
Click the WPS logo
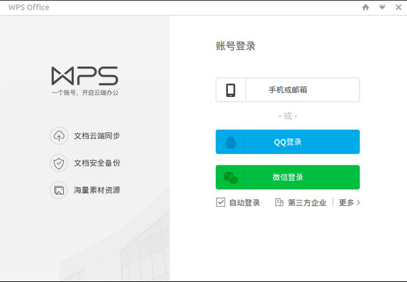85,76
